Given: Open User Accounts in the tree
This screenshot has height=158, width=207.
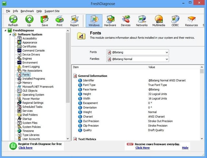Looking at the screenshot, I should coord(31,139).
